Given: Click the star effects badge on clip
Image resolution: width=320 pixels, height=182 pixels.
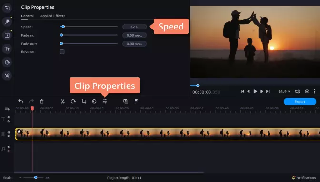Looking at the screenshot, I should [x=19, y=131].
